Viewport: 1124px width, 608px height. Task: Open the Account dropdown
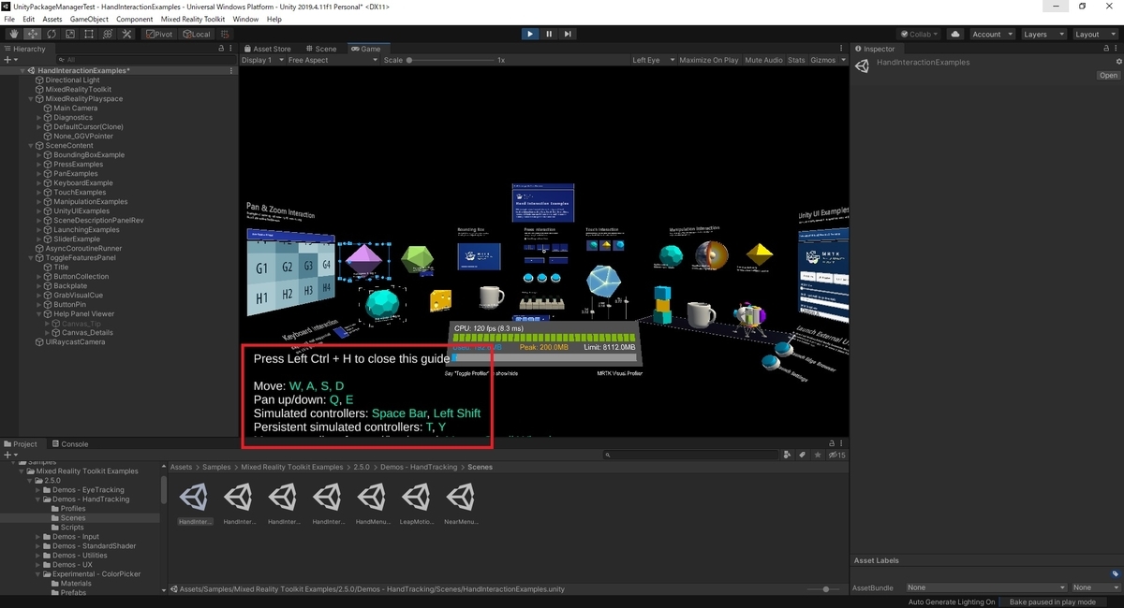991,34
